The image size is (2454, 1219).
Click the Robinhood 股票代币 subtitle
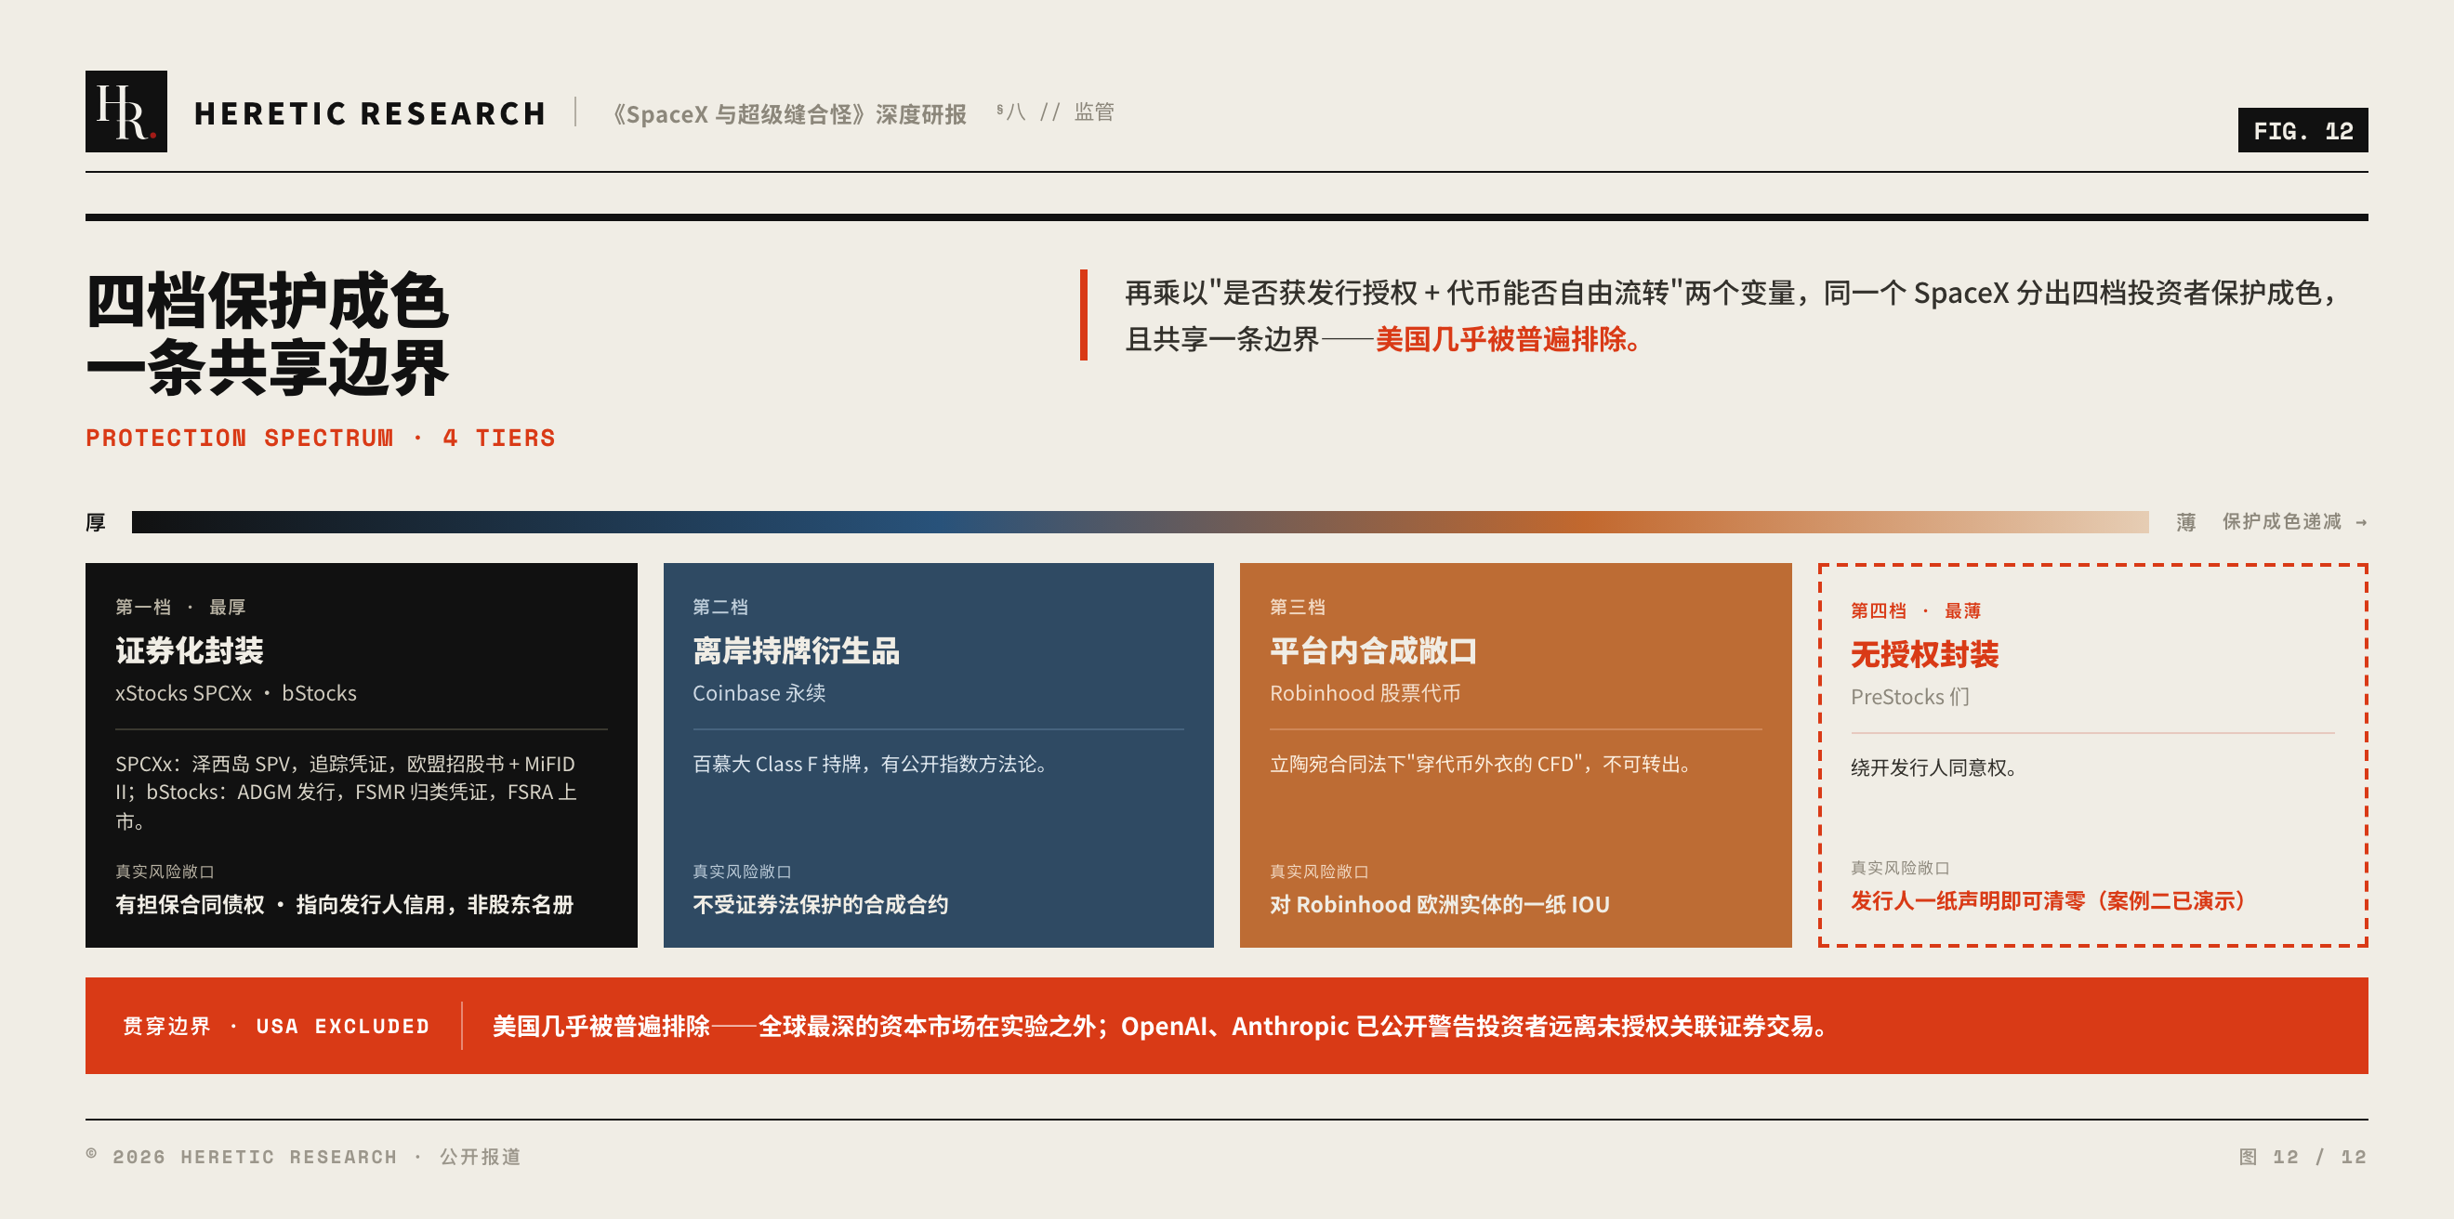[x=1366, y=693]
